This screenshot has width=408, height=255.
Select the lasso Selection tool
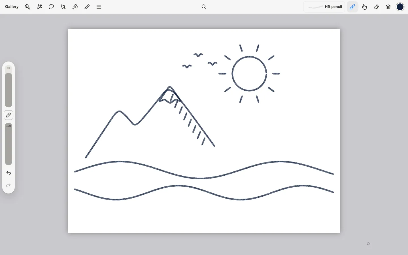[51, 7]
